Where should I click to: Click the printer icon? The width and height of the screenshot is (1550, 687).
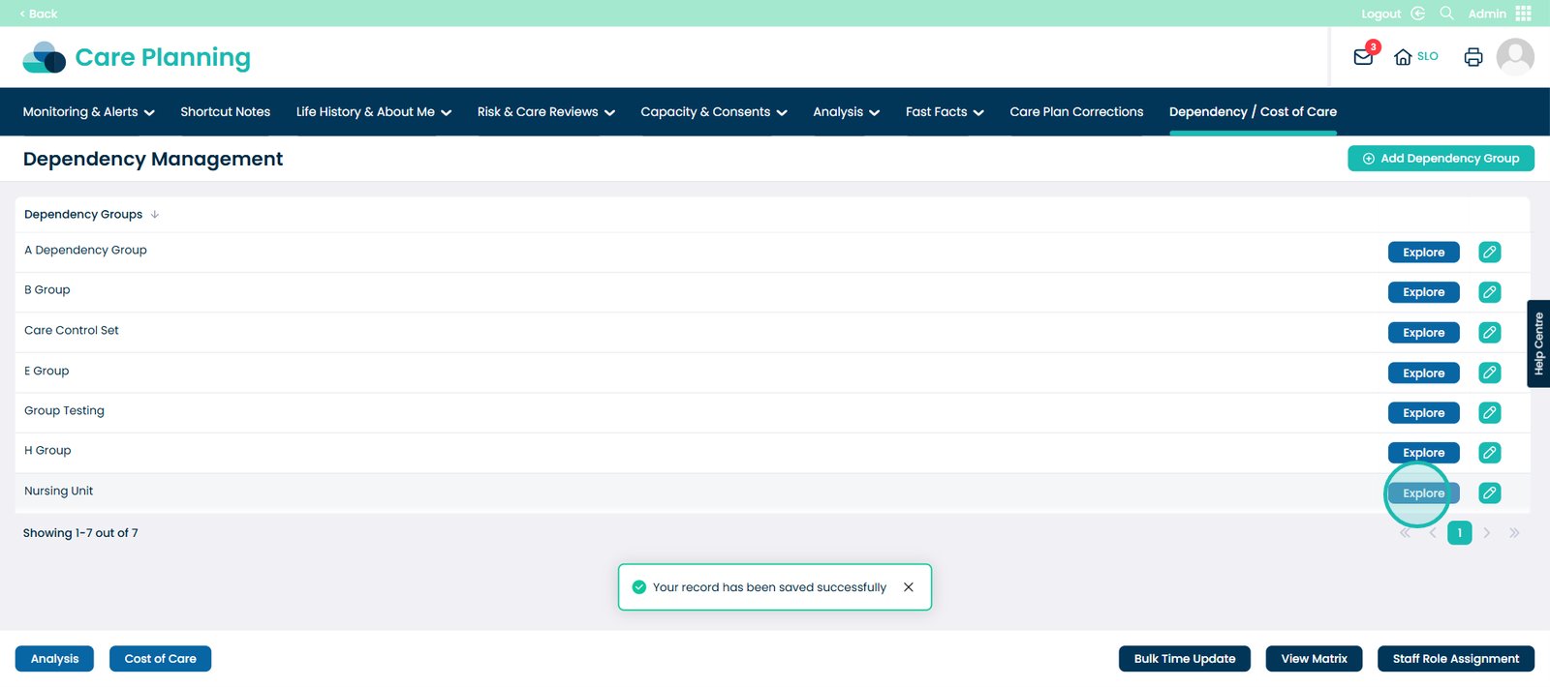pos(1472,57)
